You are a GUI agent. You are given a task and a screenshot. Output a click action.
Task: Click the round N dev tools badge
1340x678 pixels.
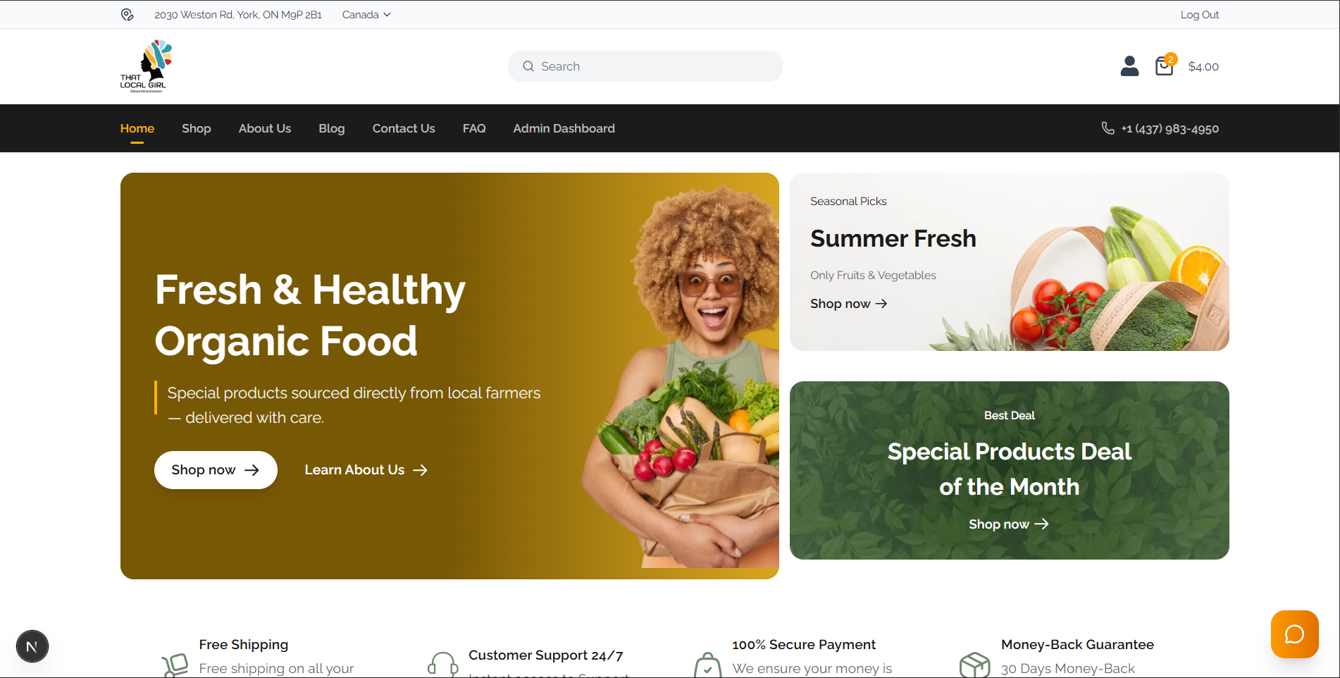coord(32,646)
